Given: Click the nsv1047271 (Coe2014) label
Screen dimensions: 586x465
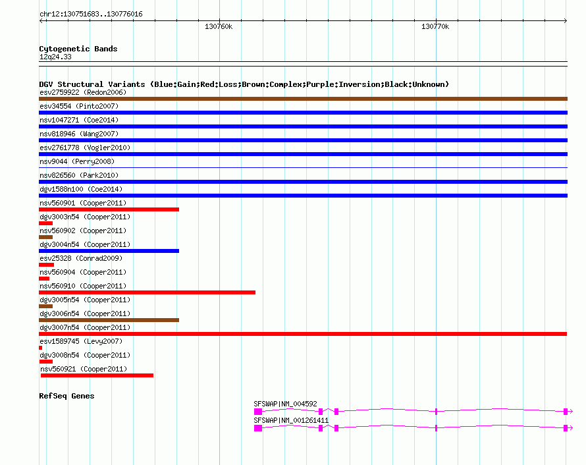Looking at the screenshot, I should (79, 120).
